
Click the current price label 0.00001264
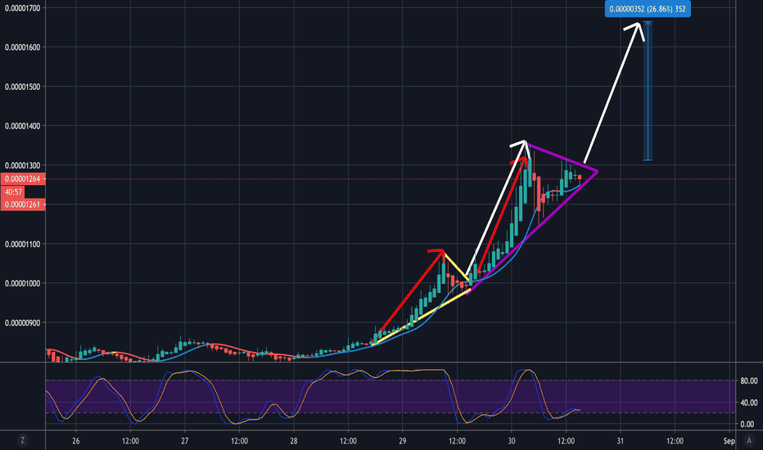pyautogui.click(x=23, y=179)
